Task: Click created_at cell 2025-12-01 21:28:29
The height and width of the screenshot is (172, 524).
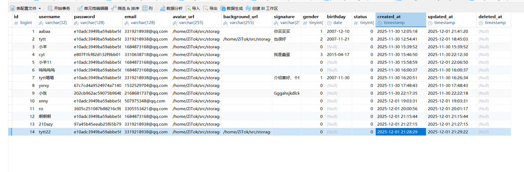Action: pos(401,132)
